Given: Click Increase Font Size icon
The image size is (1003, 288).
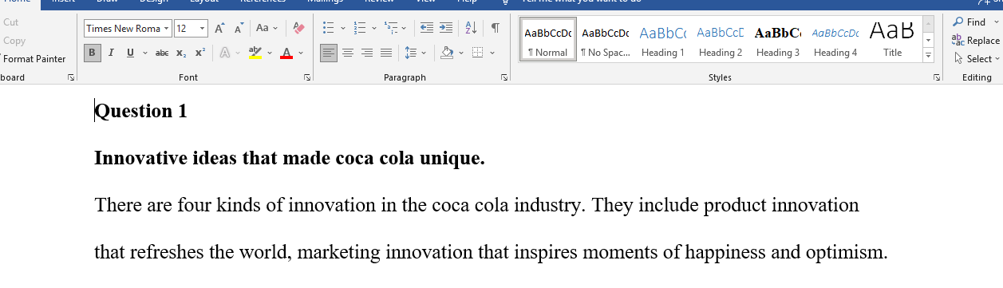Looking at the screenshot, I should click(x=220, y=28).
